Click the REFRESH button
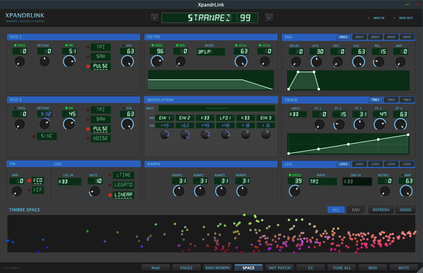Screen dimensions: 423x273 tap(380, 210)
